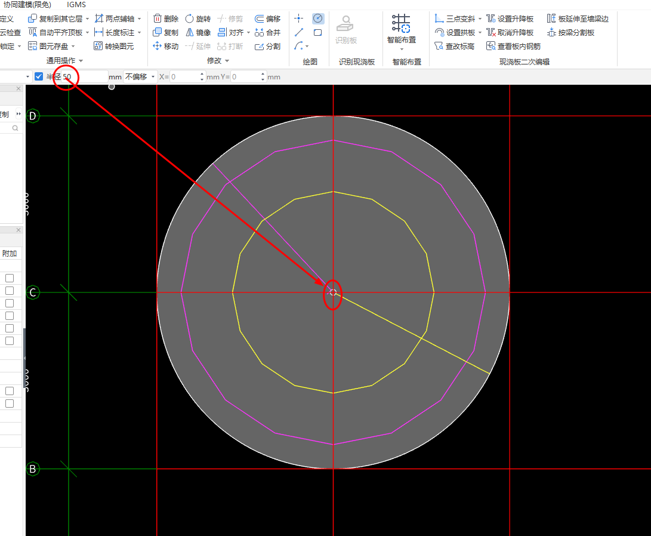
Task: Select the 移动 (move) tool
Action: click(166, 46)
